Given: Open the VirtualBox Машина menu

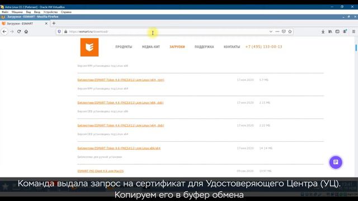Looking at the screenshot, I should point(17,12).
